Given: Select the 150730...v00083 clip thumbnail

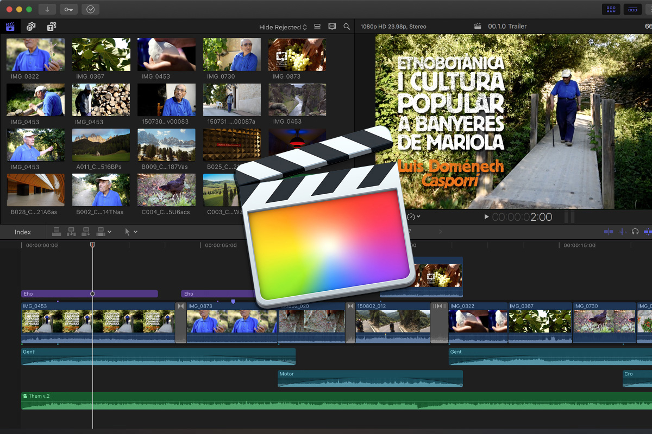Looking at the screenshot, I should (166, 100).
